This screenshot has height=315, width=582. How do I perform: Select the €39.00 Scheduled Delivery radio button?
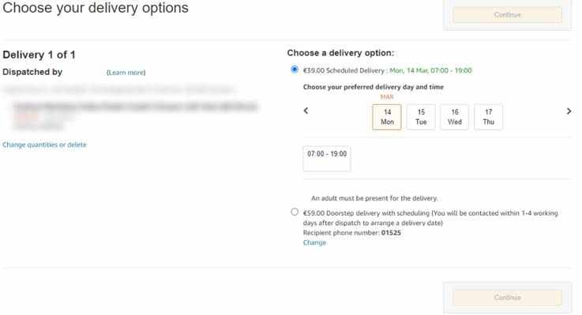295,69
